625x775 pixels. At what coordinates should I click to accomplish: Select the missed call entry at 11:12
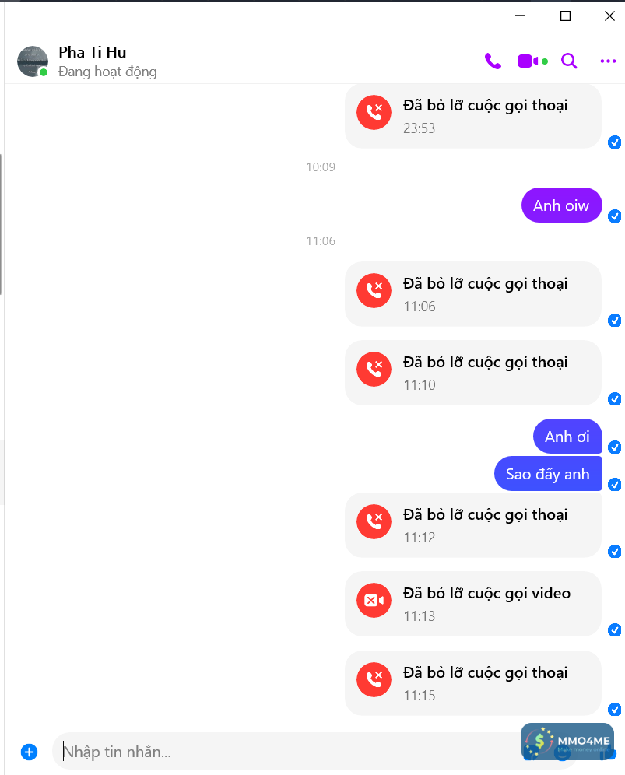pyautogui.click(x=473, y=525)
